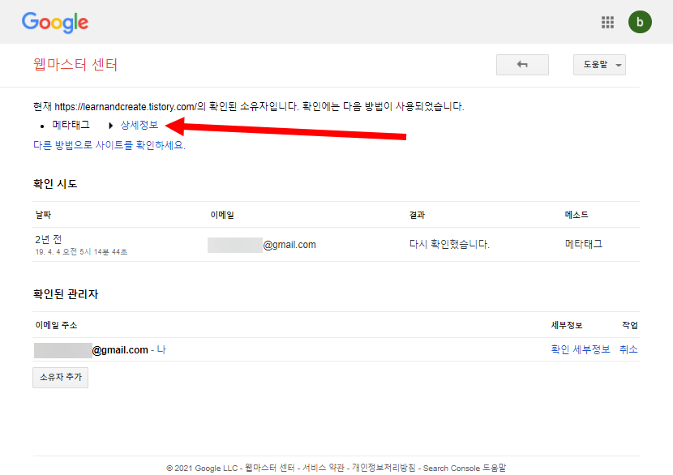Click the admin email '@gmail.com - 나'
Image resolution: width=673 pixels, height=475 pixels.
pos(100,349)
